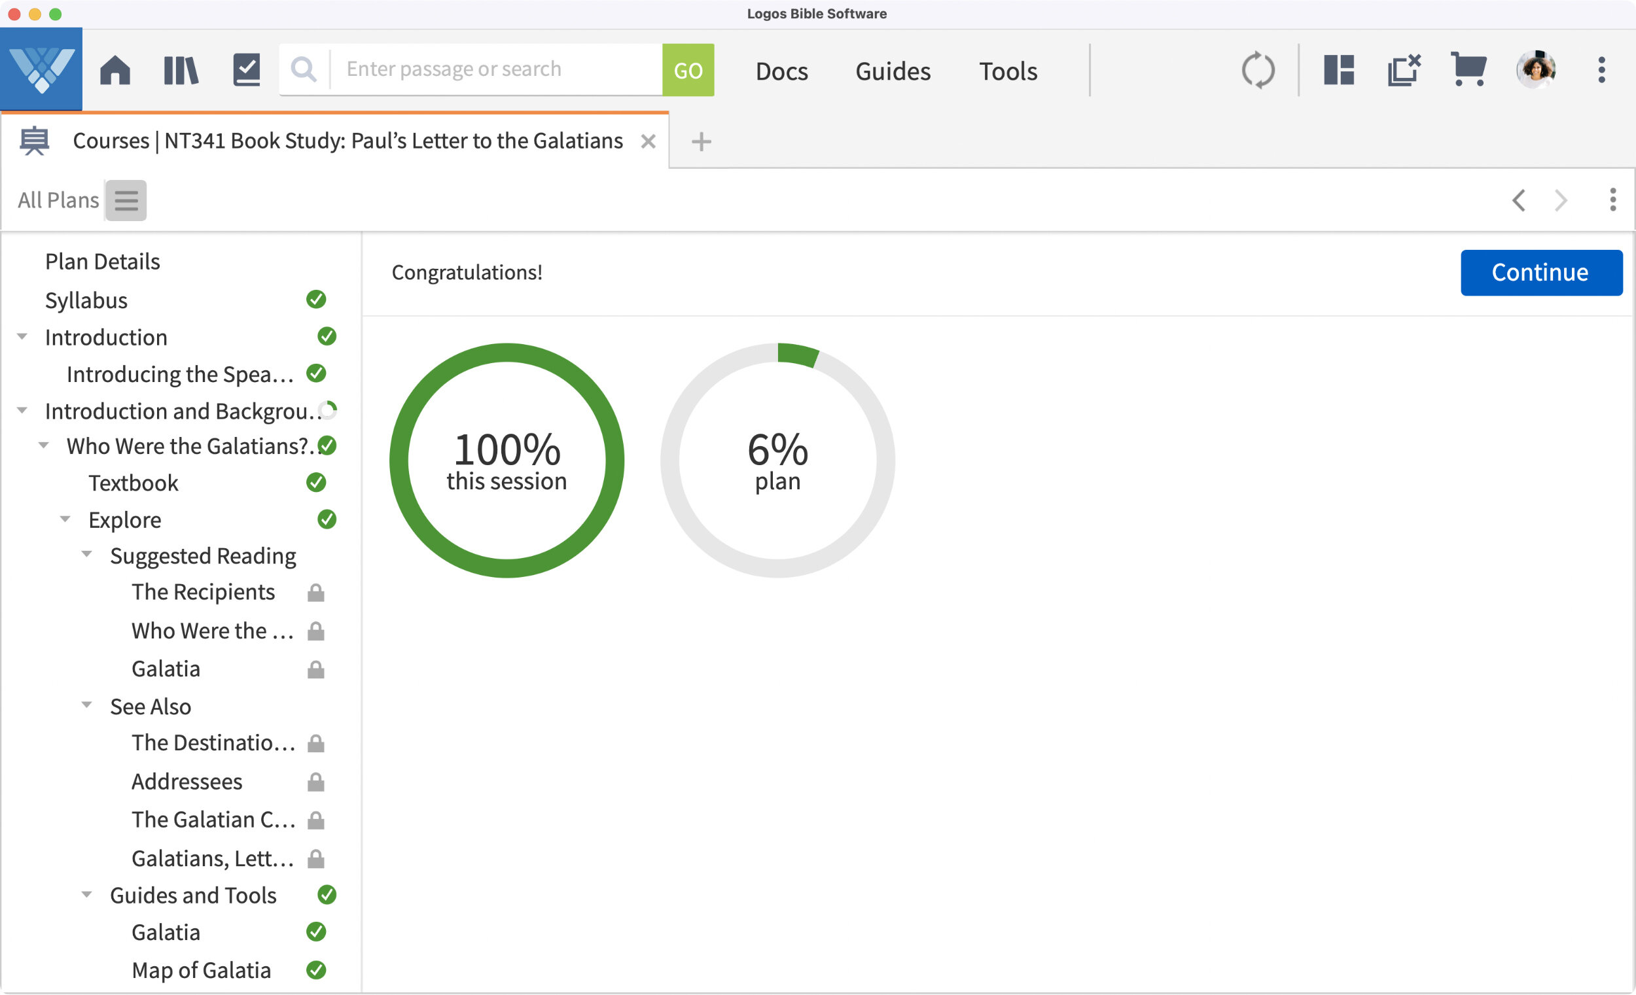Click the 100% this session progress ring

click(507, 460)
